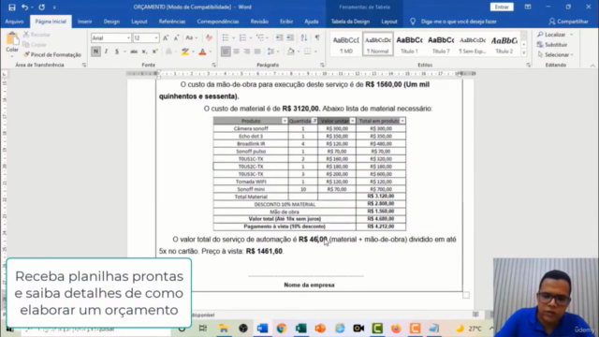Undo the last action
599x337 pixels.
coord(24,7)
